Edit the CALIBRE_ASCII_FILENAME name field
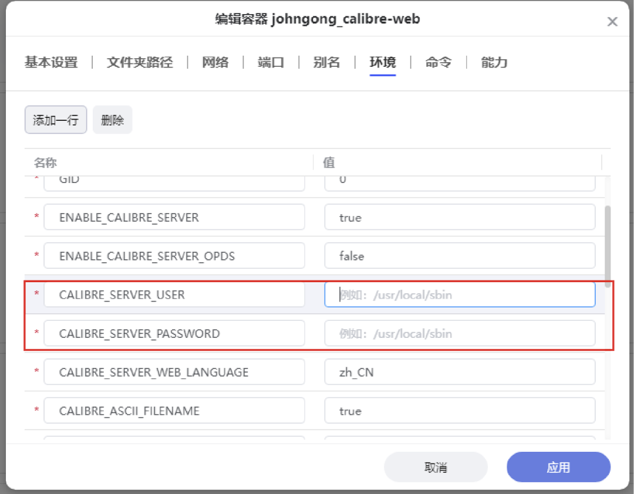Viewport: 634px width, 494px height. click(174, 411)
